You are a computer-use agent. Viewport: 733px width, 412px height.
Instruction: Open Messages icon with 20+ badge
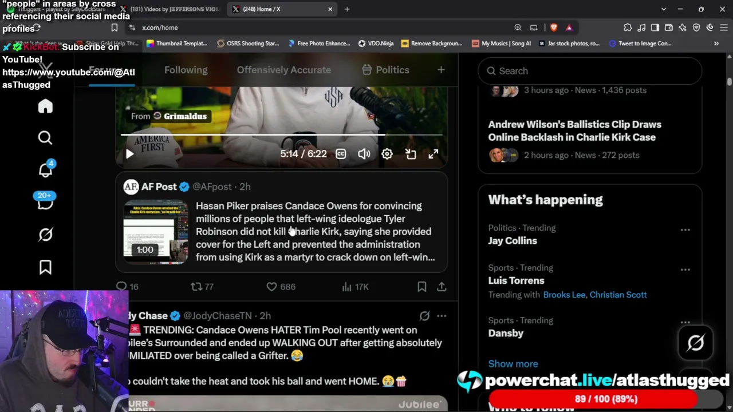click(x=45, y=201)
